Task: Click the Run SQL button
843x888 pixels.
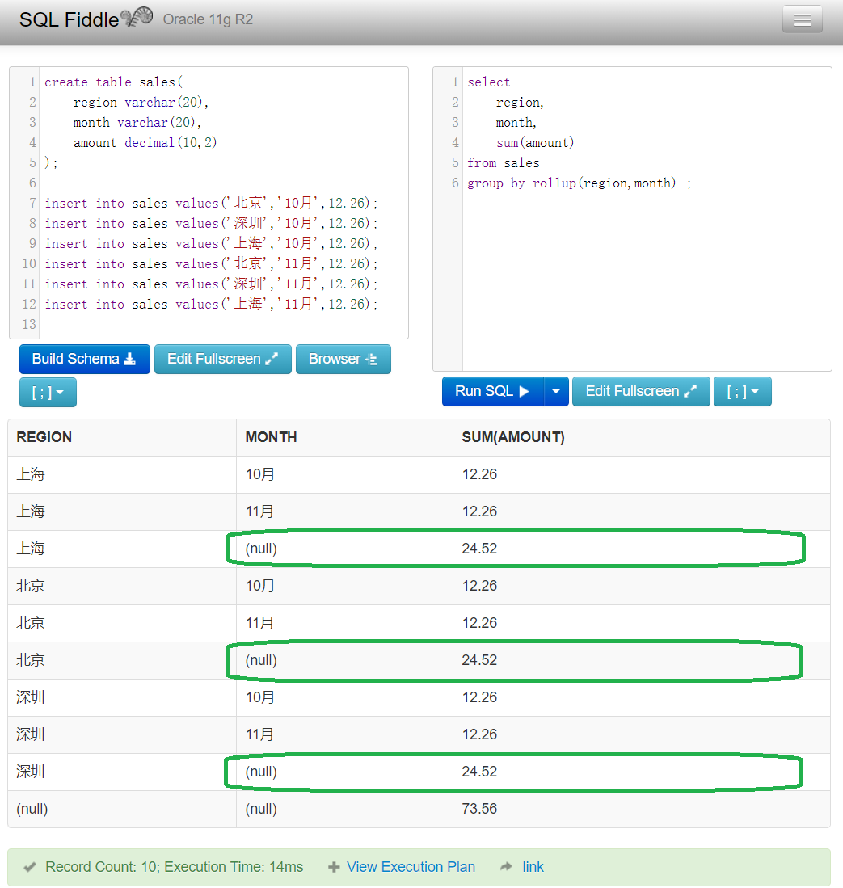Action: 492,391
